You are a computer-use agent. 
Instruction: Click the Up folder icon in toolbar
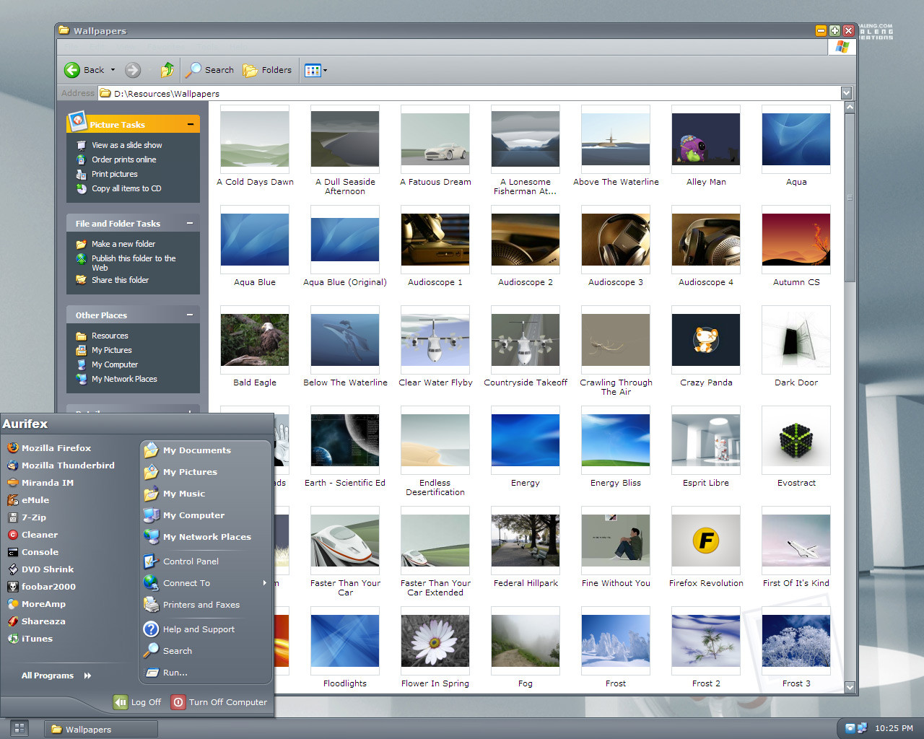tap(167, 70)
